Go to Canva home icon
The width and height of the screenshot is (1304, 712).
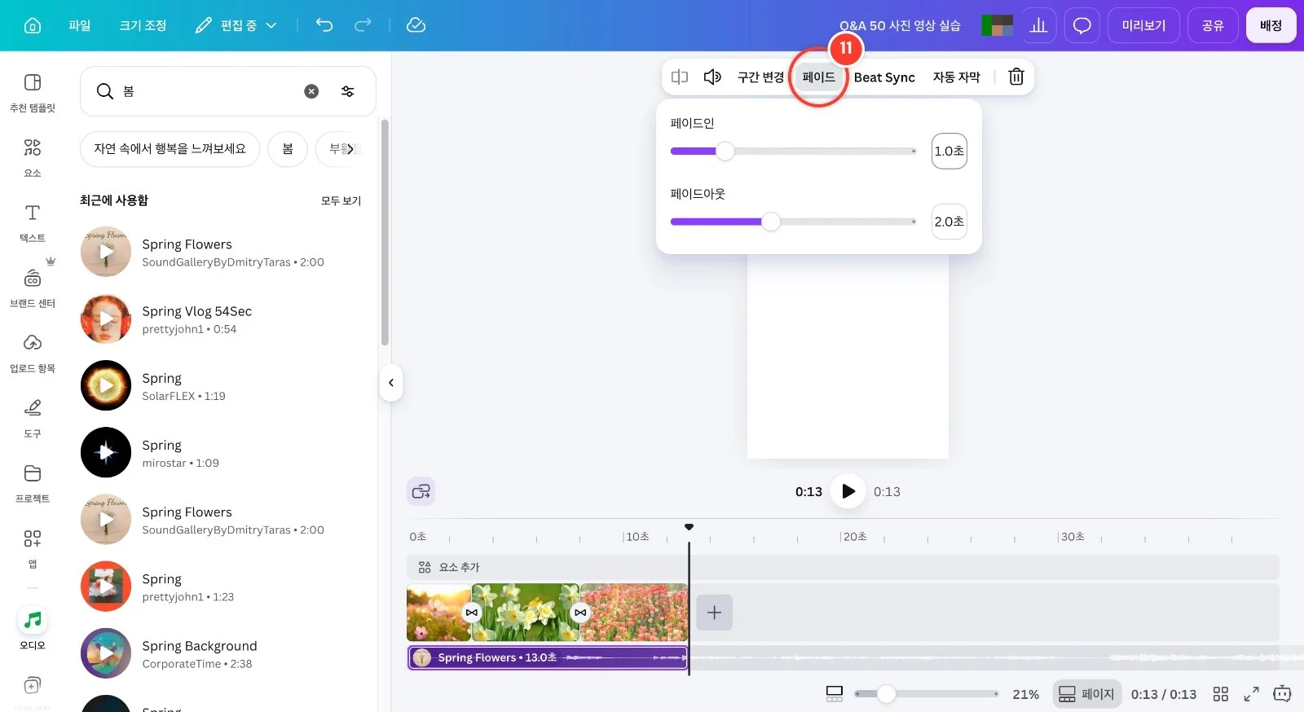(x=33, y=25)
